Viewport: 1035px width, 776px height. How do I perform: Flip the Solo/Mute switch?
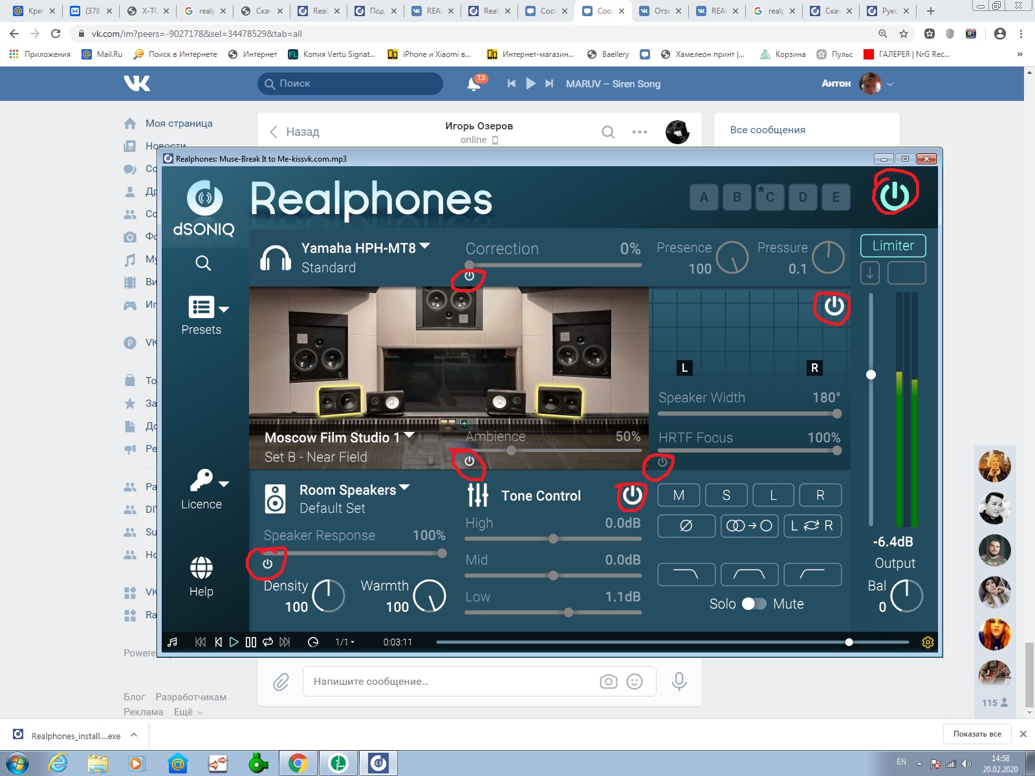pos(754,603)
